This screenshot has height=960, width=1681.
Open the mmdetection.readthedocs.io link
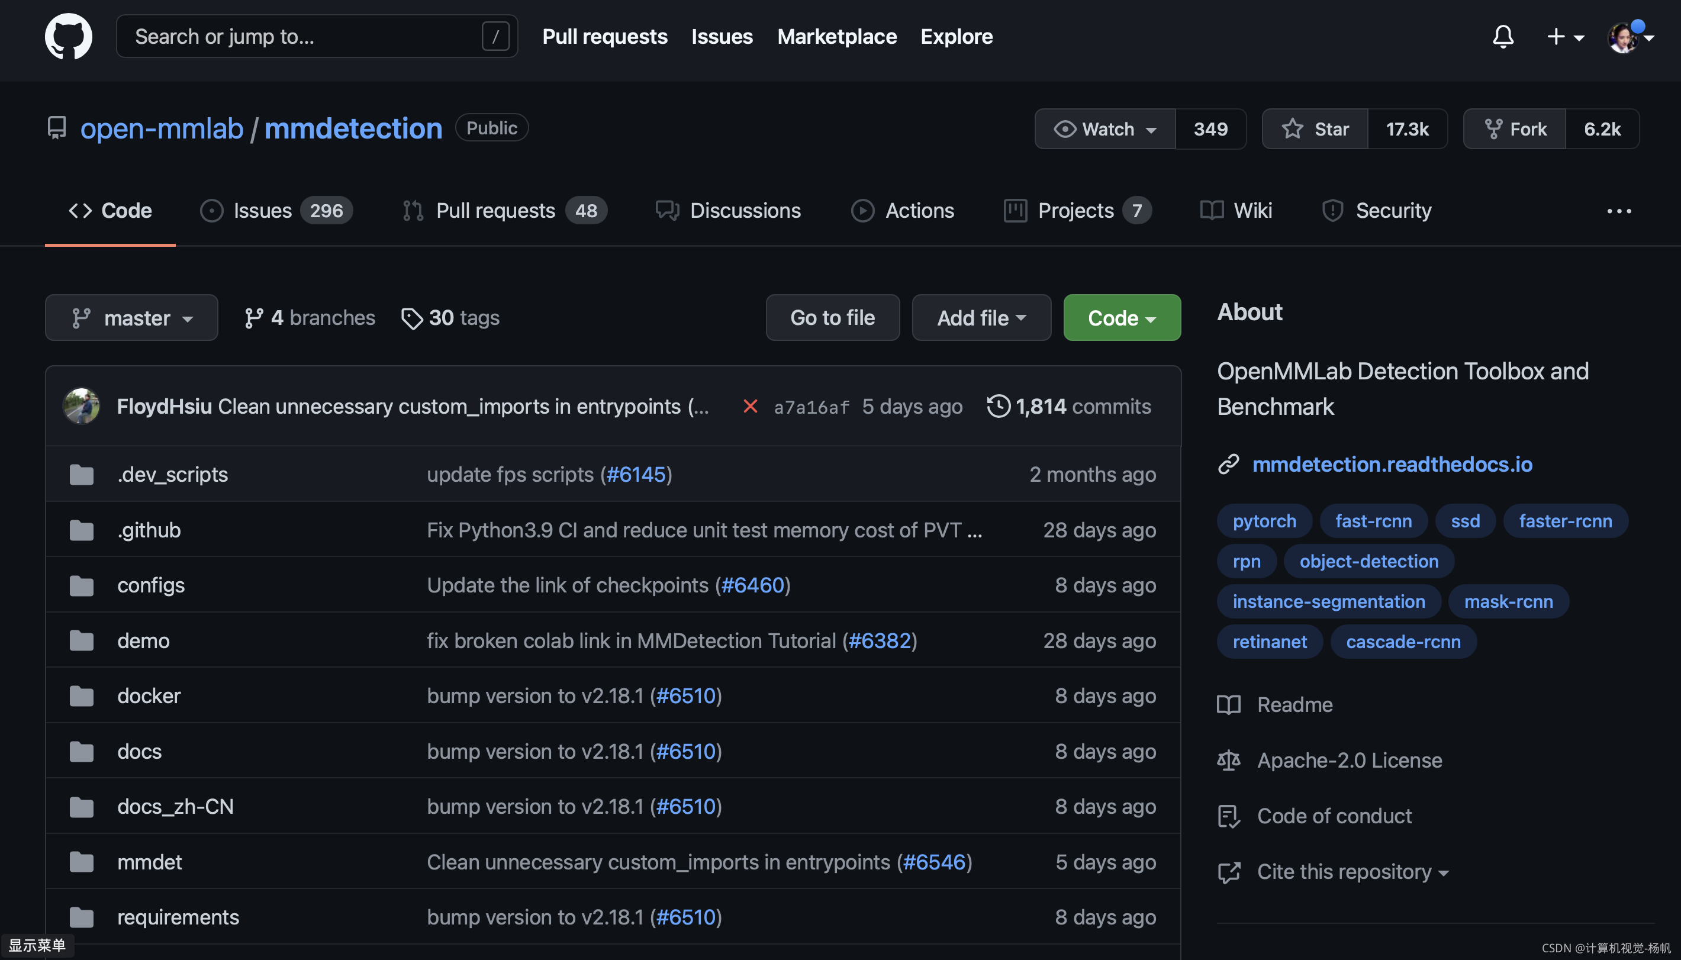point(1392,464)
